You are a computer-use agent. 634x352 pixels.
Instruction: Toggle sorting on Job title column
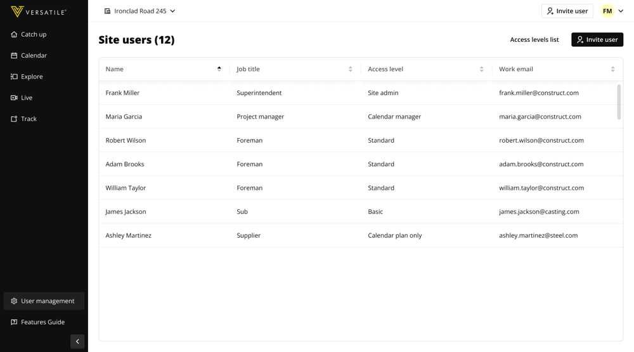(350, 69)
